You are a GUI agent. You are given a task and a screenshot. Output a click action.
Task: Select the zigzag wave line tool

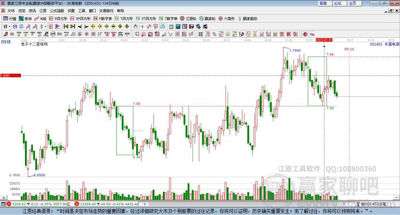point(170,34)
